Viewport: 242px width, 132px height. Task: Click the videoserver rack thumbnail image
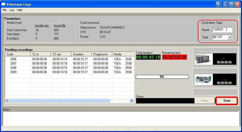(x=203, y=59)
